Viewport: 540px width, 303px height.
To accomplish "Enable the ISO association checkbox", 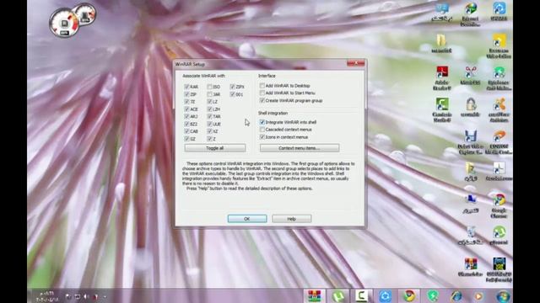I will click(x=209, y=87).
